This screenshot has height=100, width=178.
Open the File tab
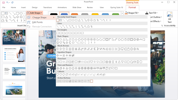pyautogui.click(x=4, y=7)
